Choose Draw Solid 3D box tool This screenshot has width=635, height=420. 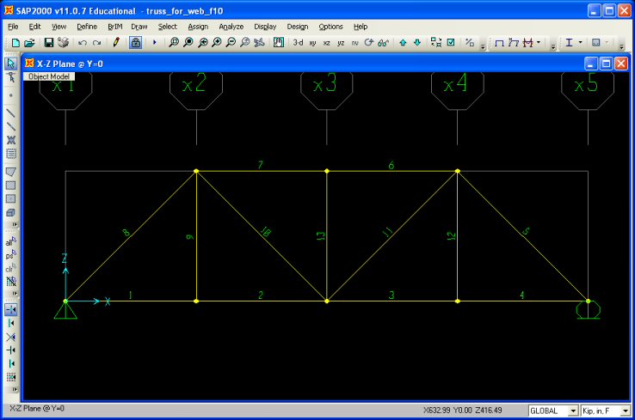11,213
